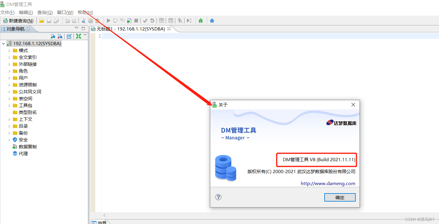Click the redo arrow icon
Viewport: 439px width, 224px height.
point(74,21)
